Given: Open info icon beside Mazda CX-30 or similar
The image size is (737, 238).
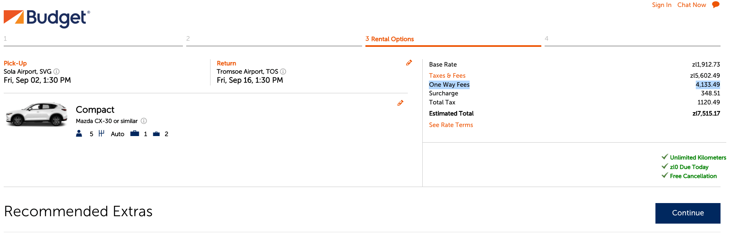Looking at the screenshot, I should pyautogui.click(x=144, y=121).
